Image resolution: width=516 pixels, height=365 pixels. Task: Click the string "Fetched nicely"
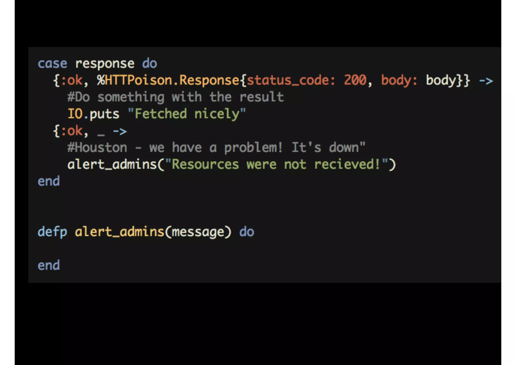click(x=187, y=114)
